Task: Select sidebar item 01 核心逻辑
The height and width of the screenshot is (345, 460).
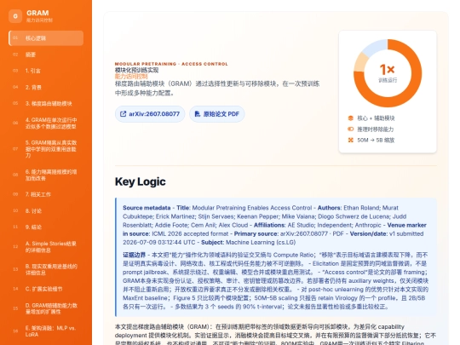Action: point(46,38)
